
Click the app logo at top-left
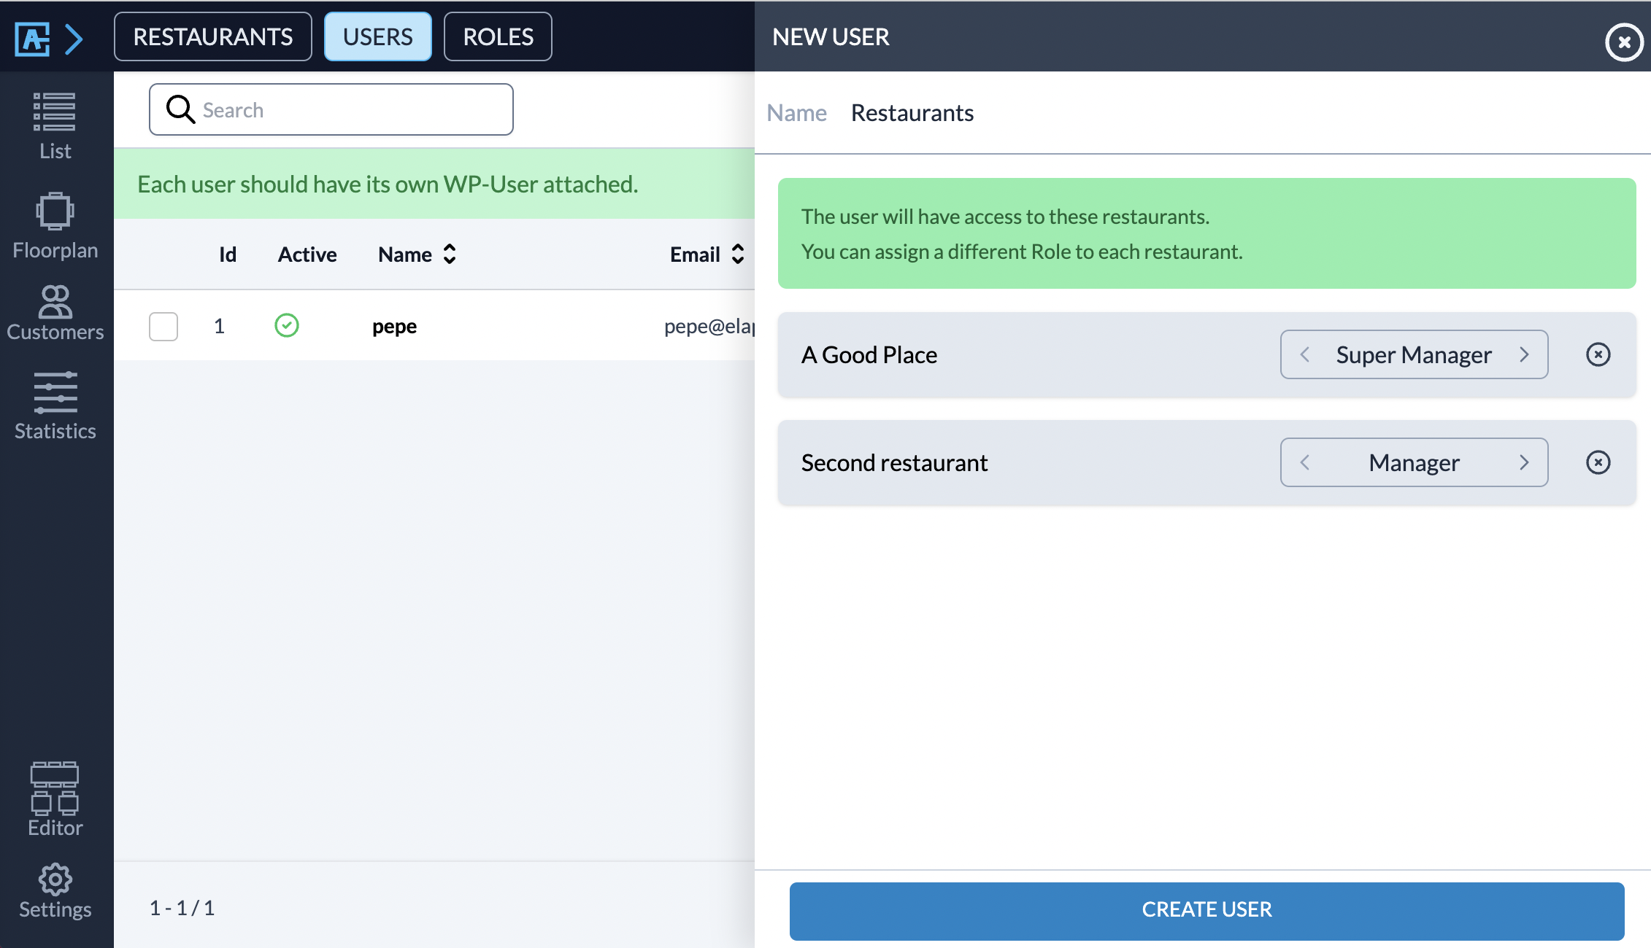click(x=33, y=38)
